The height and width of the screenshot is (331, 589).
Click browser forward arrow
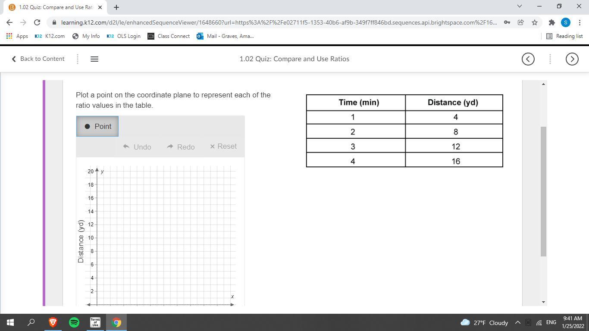[x=23, y=22]
